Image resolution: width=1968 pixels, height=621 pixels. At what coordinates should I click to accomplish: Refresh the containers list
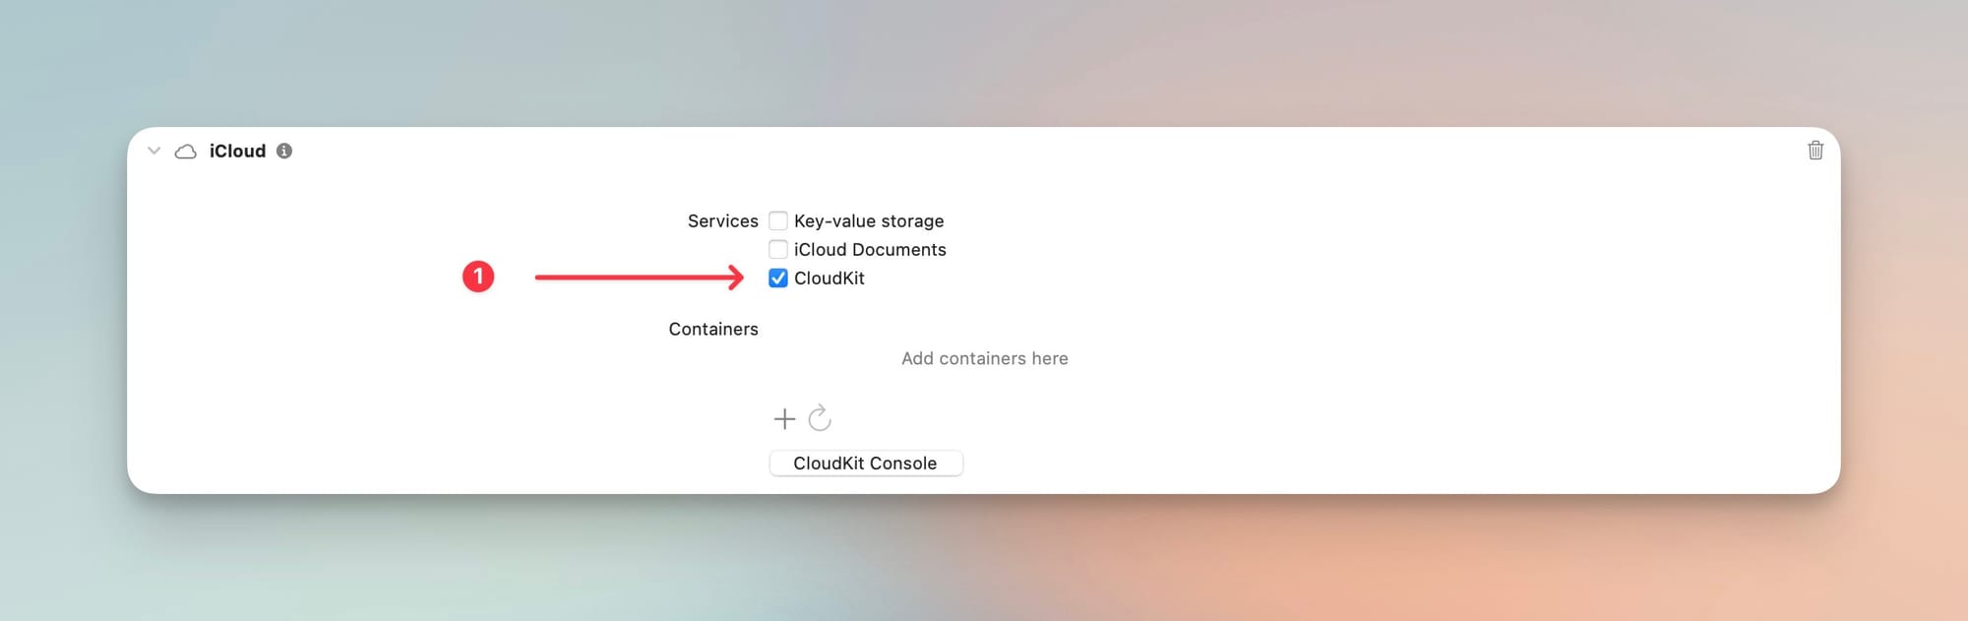[820, 419]
